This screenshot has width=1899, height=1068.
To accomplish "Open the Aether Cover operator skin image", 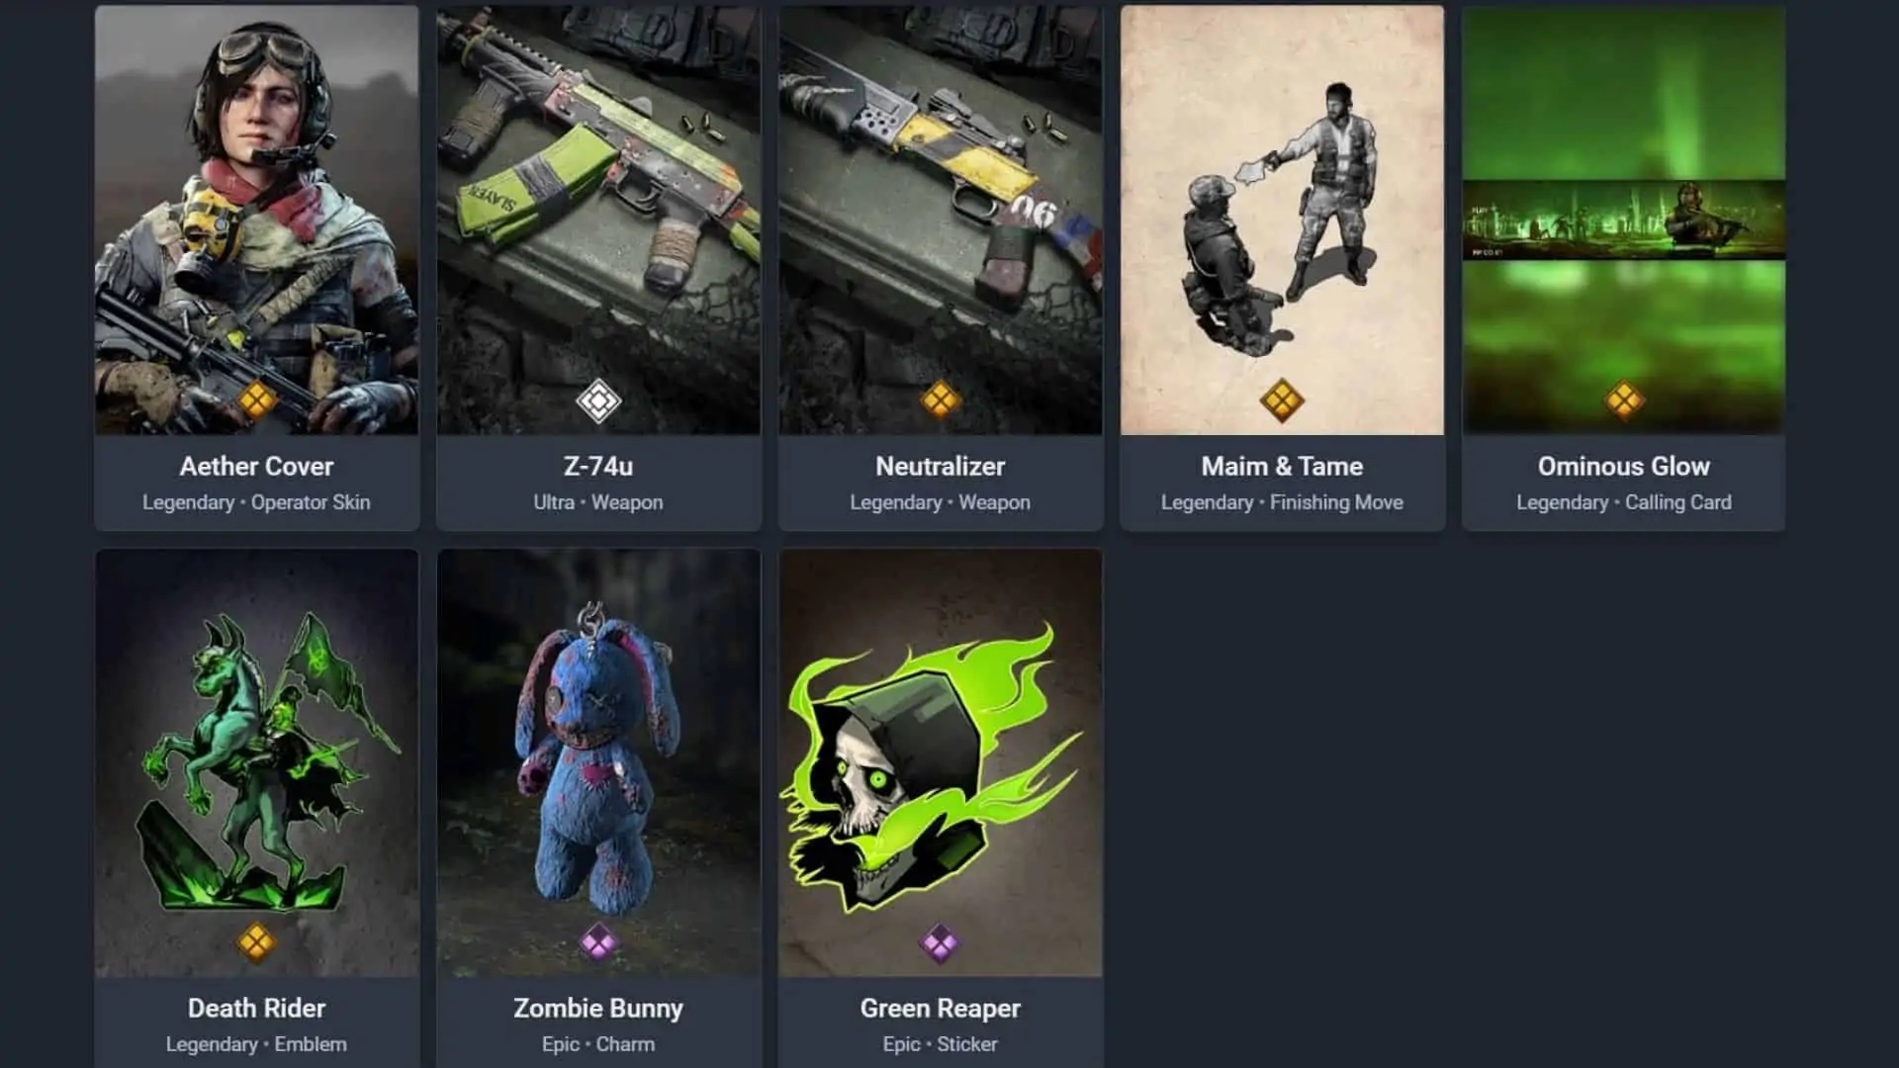I will [x=256, y=220].
